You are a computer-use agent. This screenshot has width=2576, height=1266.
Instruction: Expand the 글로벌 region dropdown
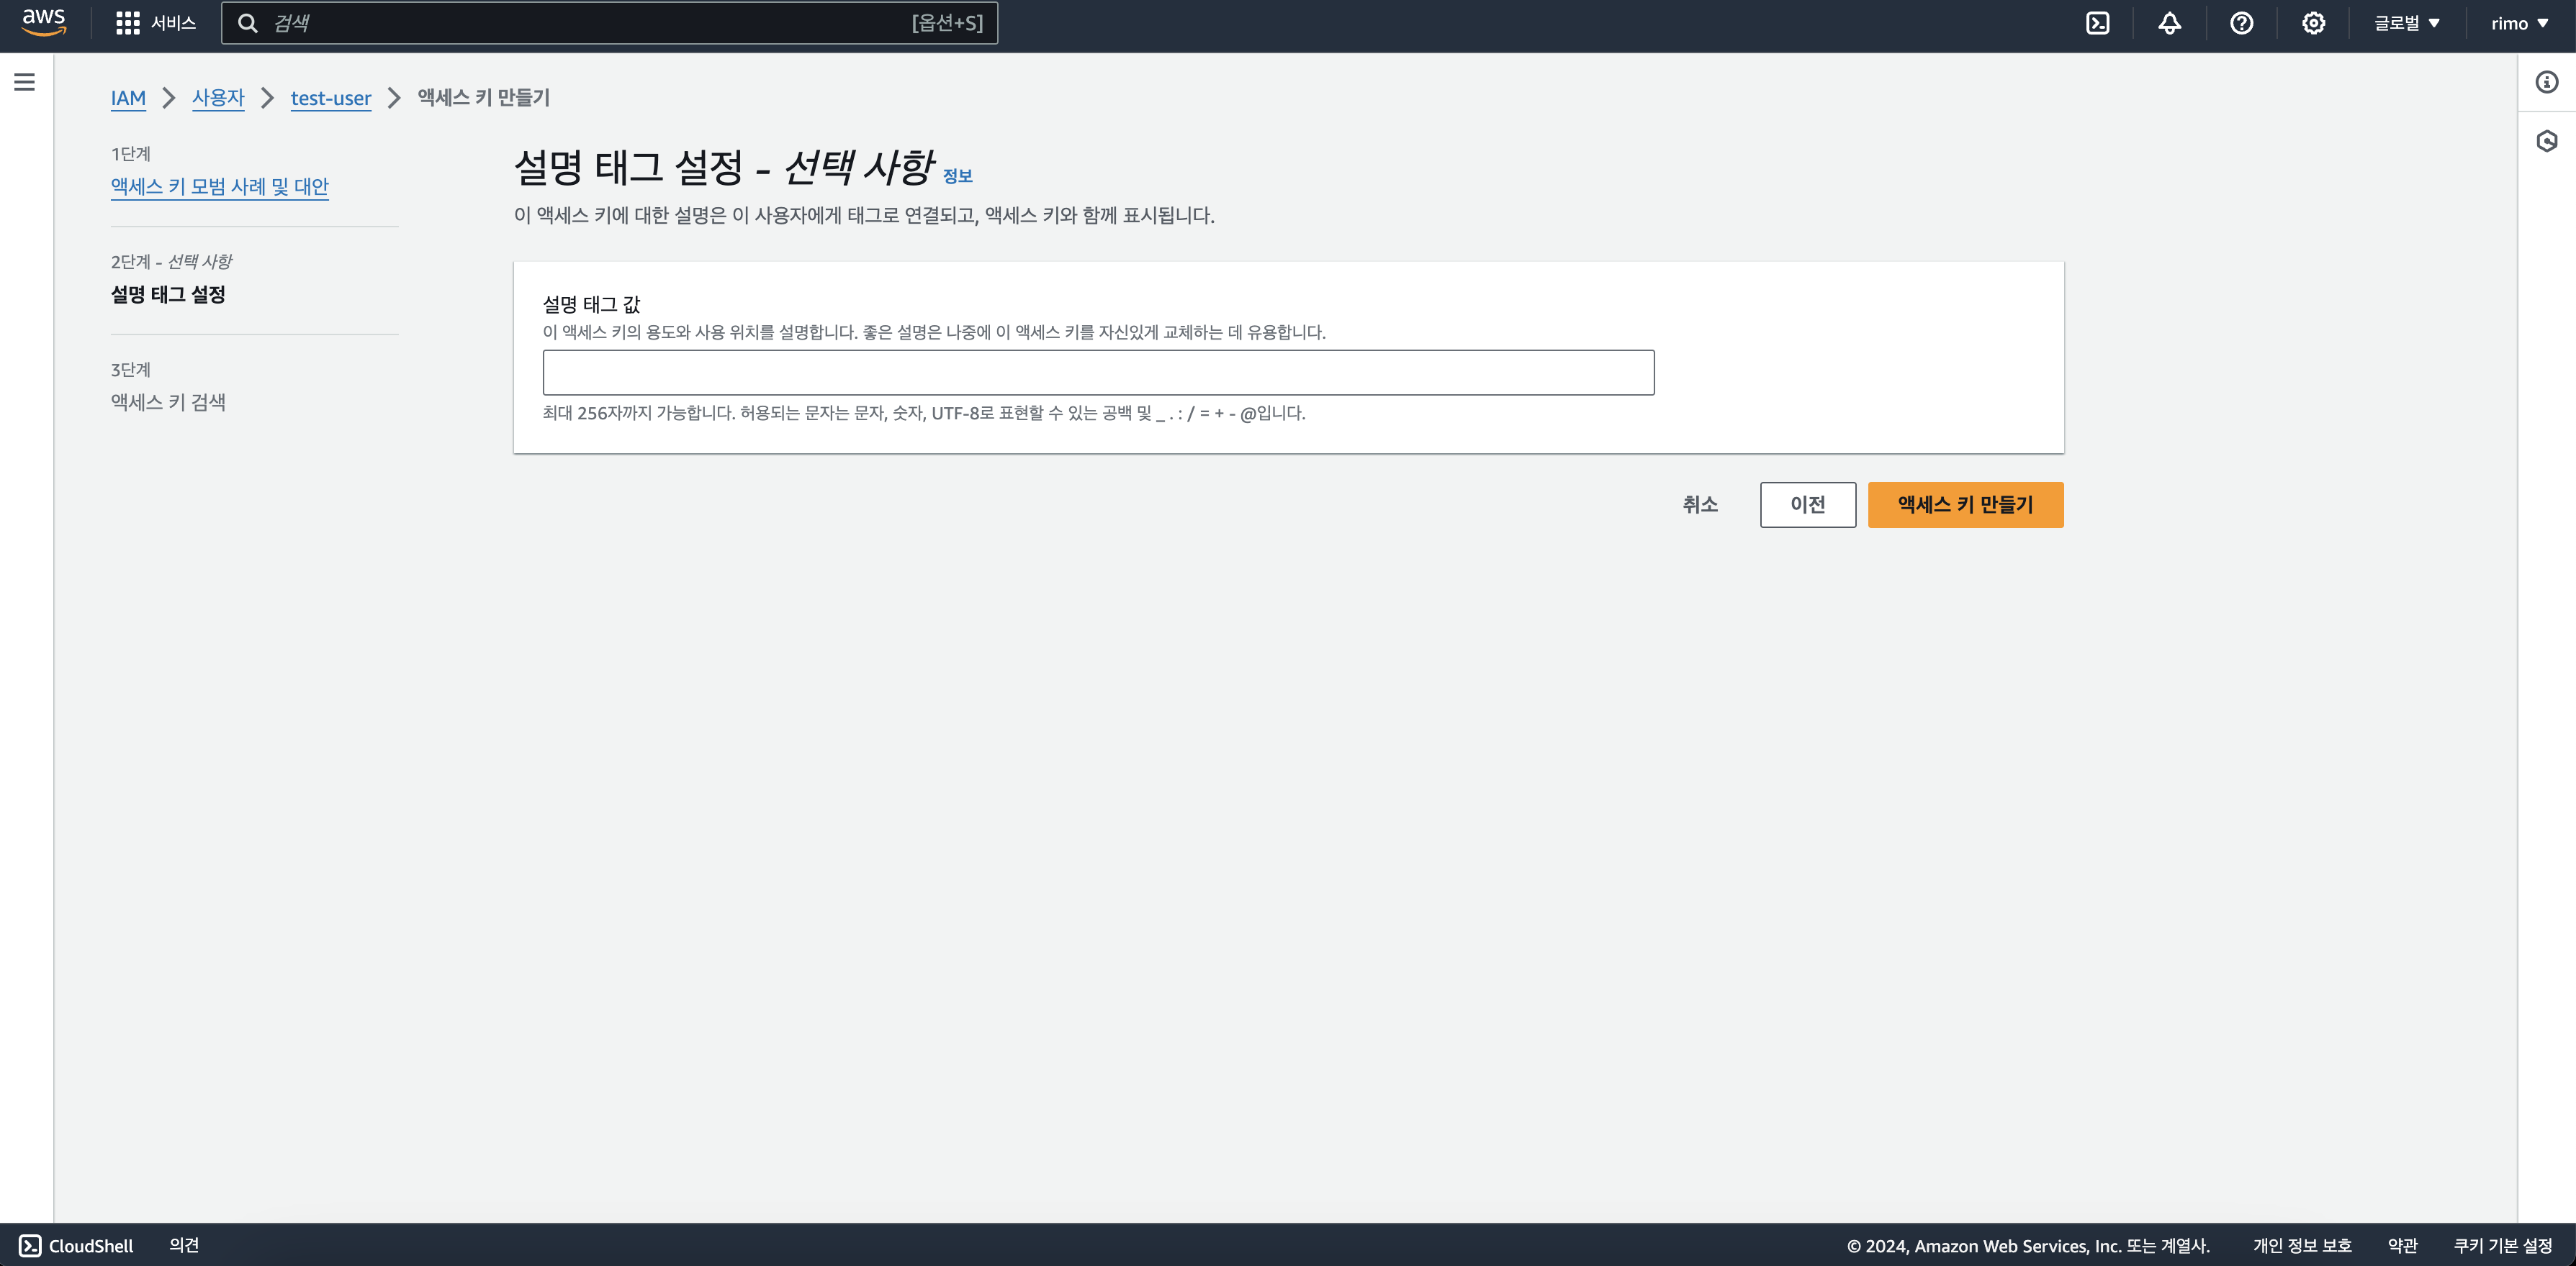click(2407, 23)
